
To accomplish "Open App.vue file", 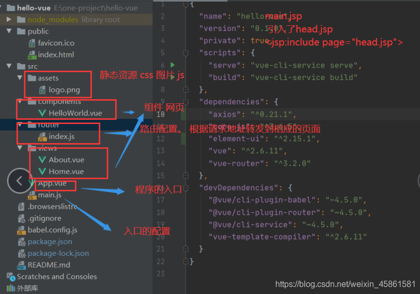I will pos(52,183).
